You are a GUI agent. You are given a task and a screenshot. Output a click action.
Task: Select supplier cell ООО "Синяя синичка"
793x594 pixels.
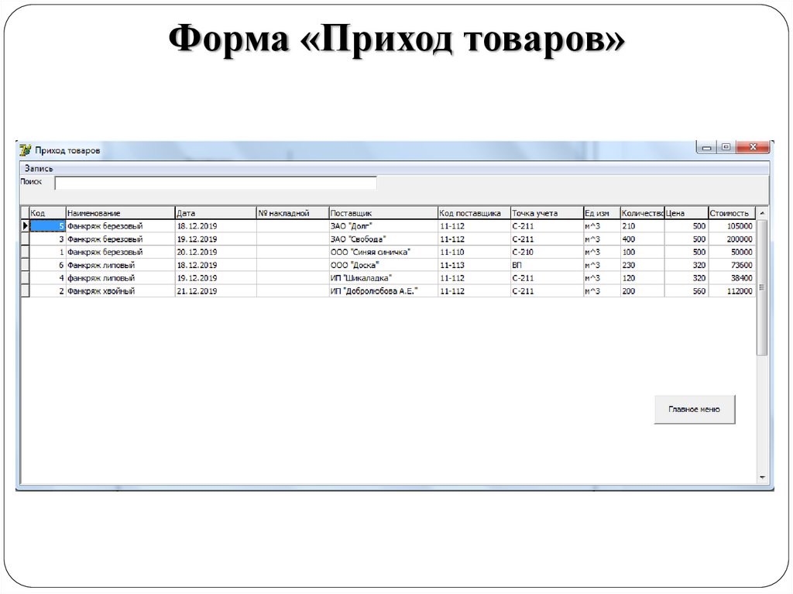[x=383, y=252]
